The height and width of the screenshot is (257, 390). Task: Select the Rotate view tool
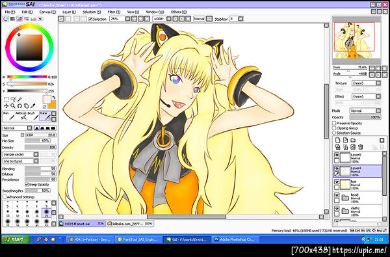19,106
